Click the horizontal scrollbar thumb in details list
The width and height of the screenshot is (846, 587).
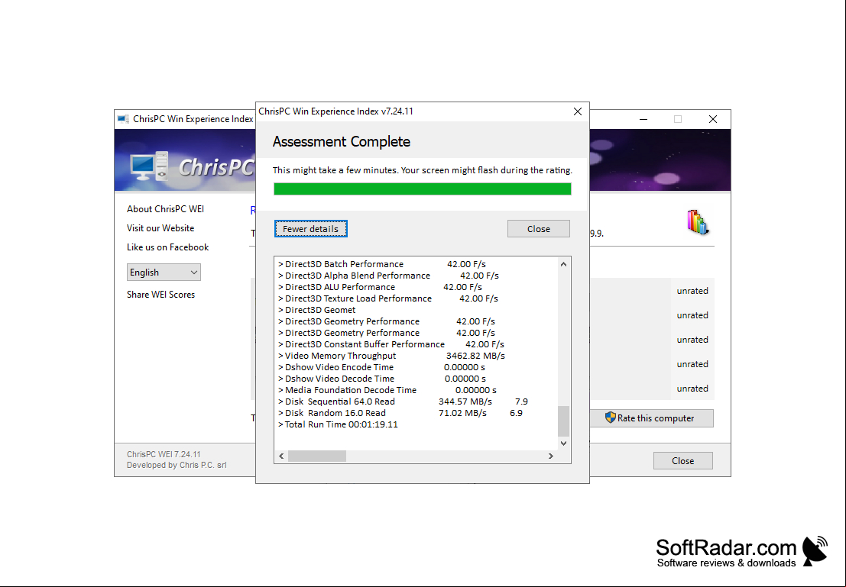[x=316, y=456]
